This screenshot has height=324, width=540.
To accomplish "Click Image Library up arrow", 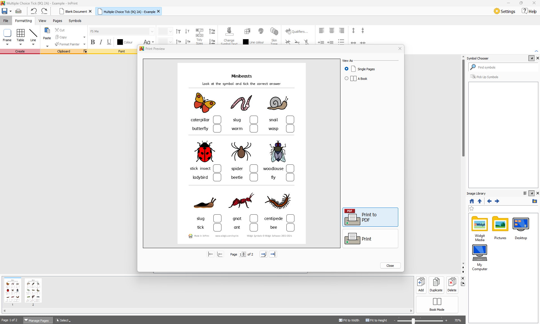I will pyautogui.click(x=480, y=201).
